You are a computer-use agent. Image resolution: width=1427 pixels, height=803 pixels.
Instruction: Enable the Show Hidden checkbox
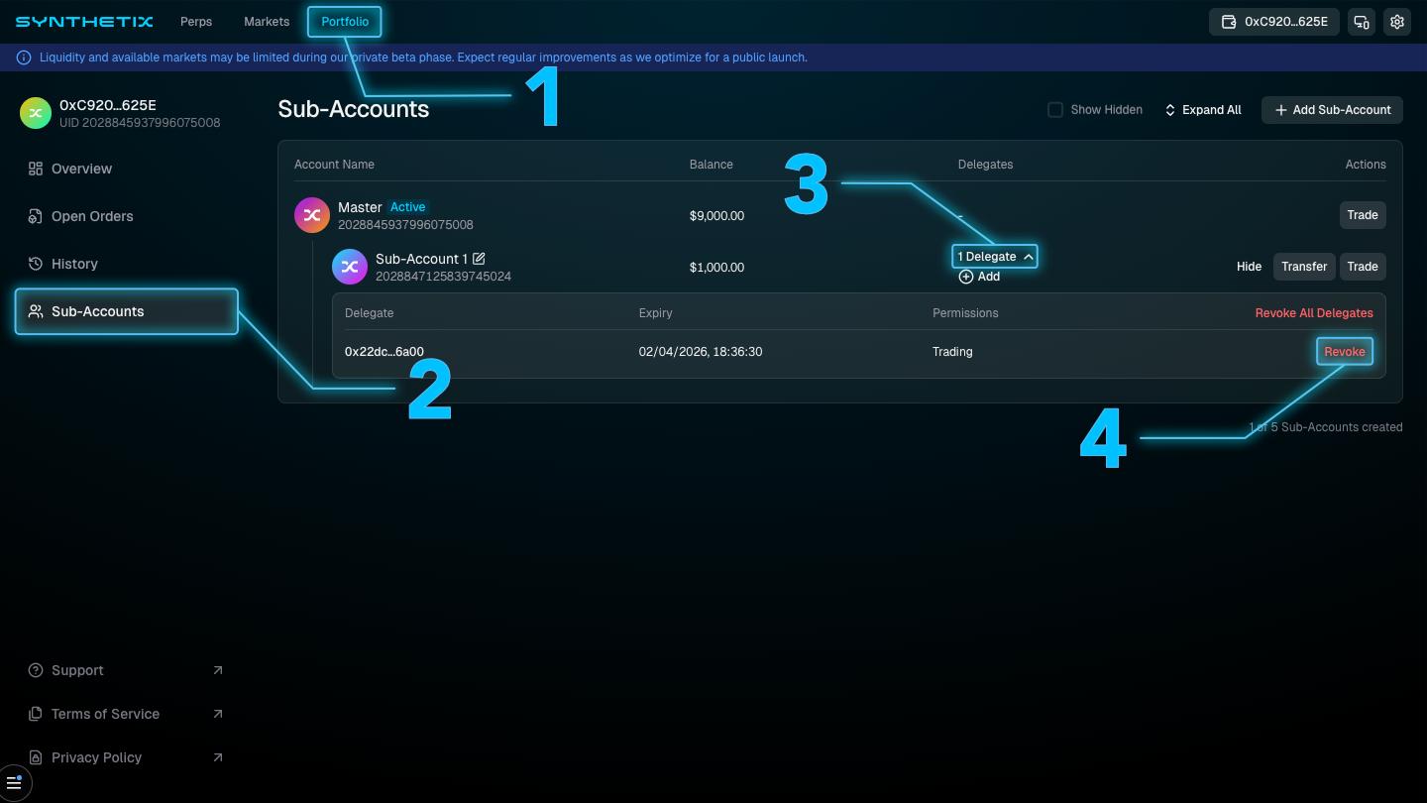pyautogui.click(x=1055, y=109)
